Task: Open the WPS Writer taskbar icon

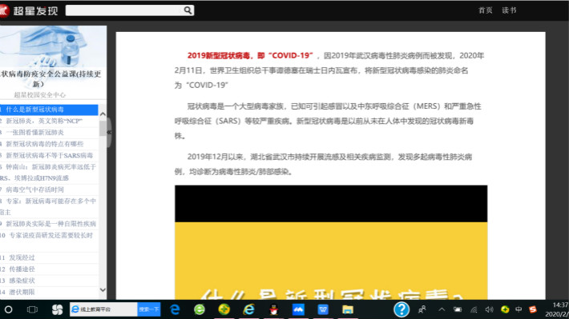Action: (x=323, y=309)
